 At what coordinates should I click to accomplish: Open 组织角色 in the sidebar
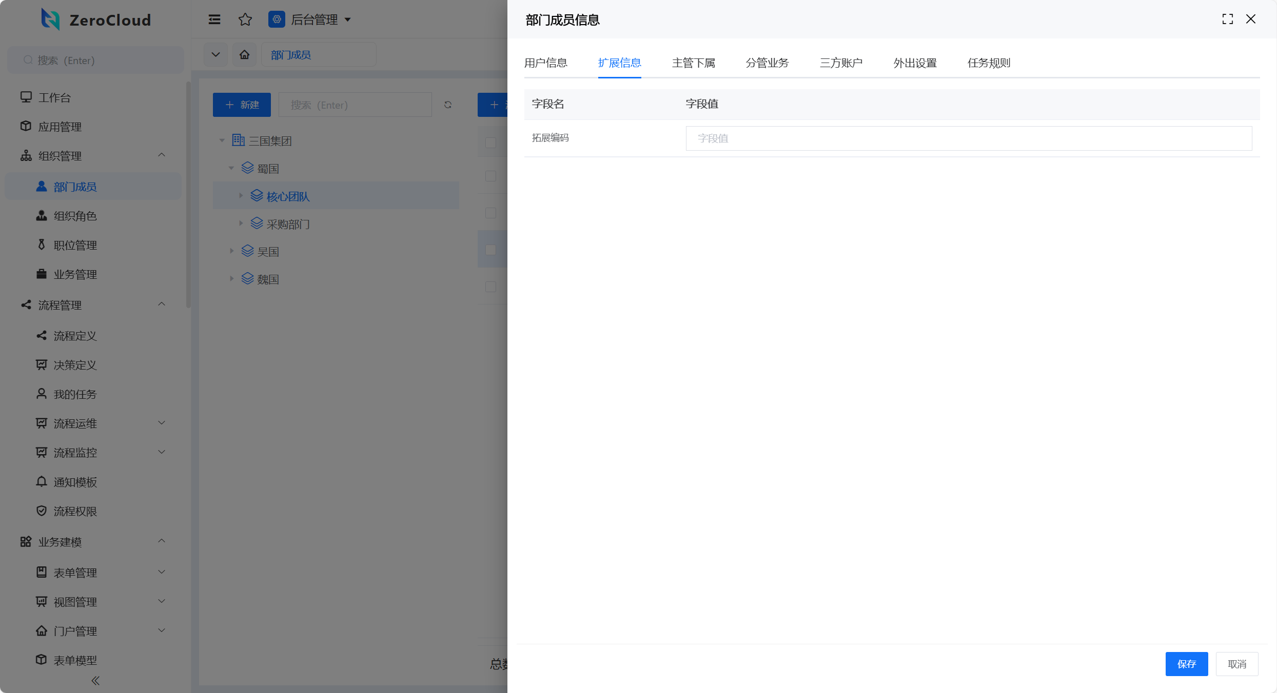(75, 216)
